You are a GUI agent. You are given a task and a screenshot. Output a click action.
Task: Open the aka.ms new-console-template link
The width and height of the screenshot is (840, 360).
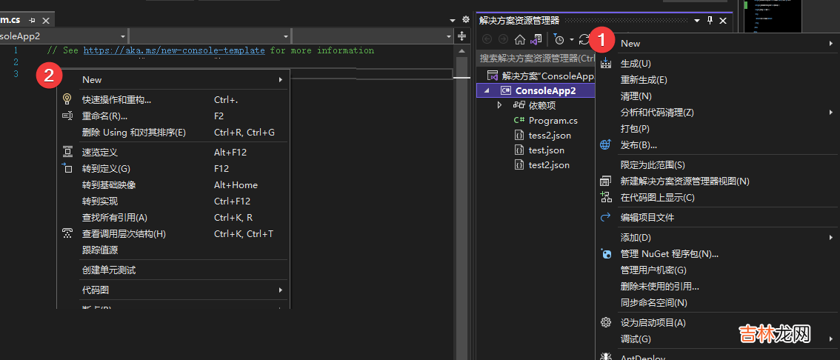[173, 50]
